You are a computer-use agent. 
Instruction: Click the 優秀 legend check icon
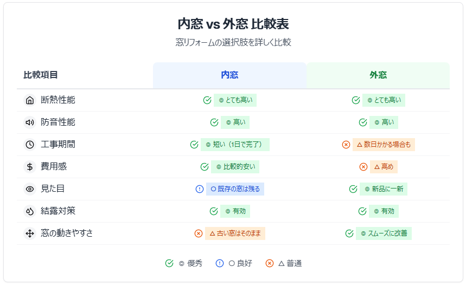pos(169,263)
